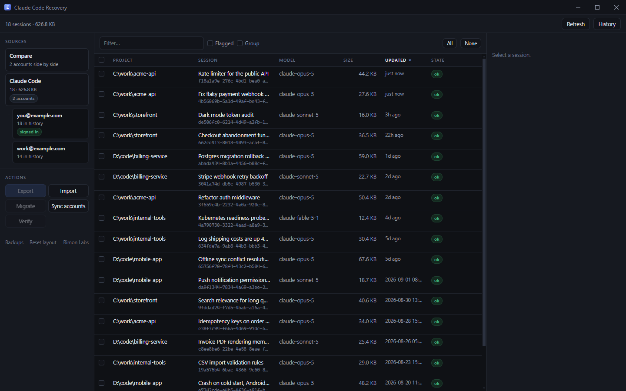Sort by the STATE column header
The image size is (626, 391).
pyautogui.click(x=438, y=60)
